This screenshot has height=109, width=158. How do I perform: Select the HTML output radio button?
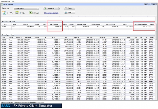point(8,13)
